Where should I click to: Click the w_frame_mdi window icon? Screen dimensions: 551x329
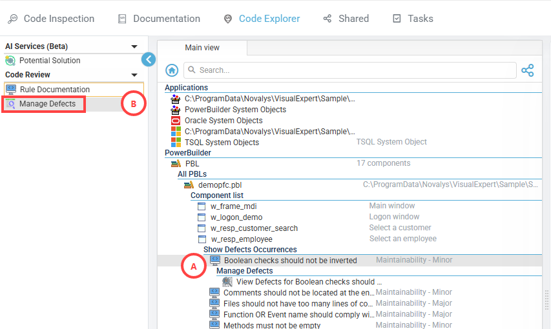(202, 206)
